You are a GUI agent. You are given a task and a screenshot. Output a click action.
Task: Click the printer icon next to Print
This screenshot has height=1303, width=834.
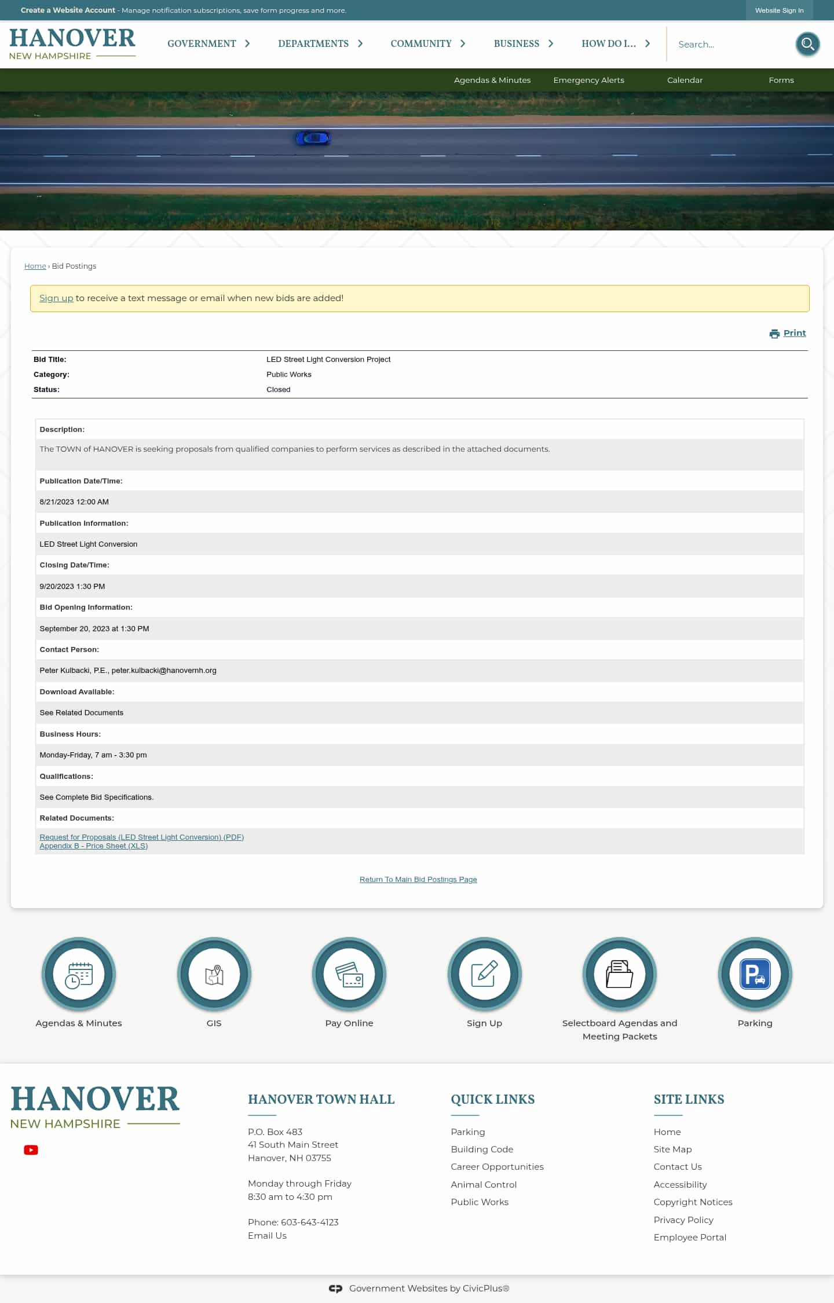pos(774,334)
